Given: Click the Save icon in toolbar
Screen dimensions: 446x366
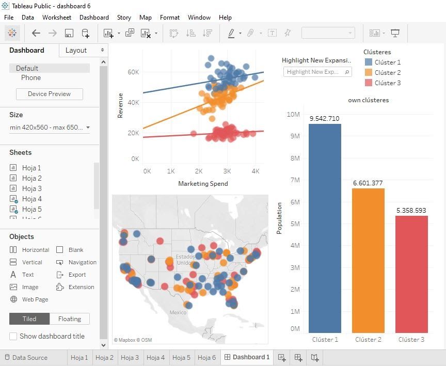Looking at the screenshot, I should tap(69, 33).
